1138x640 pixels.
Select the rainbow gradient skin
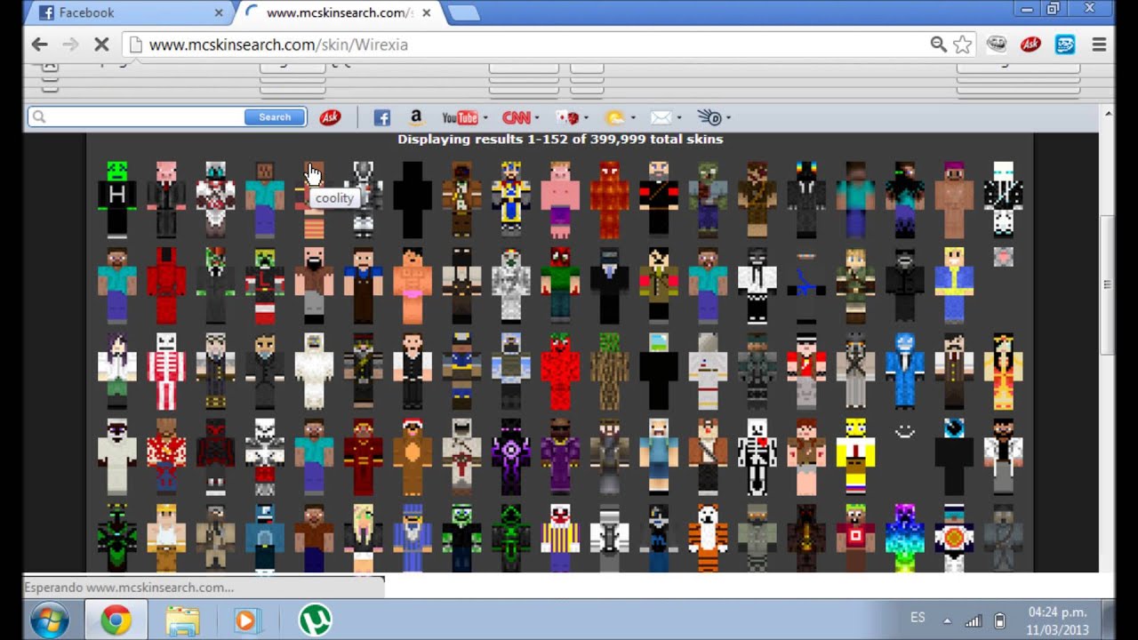(x=904, y=539)
